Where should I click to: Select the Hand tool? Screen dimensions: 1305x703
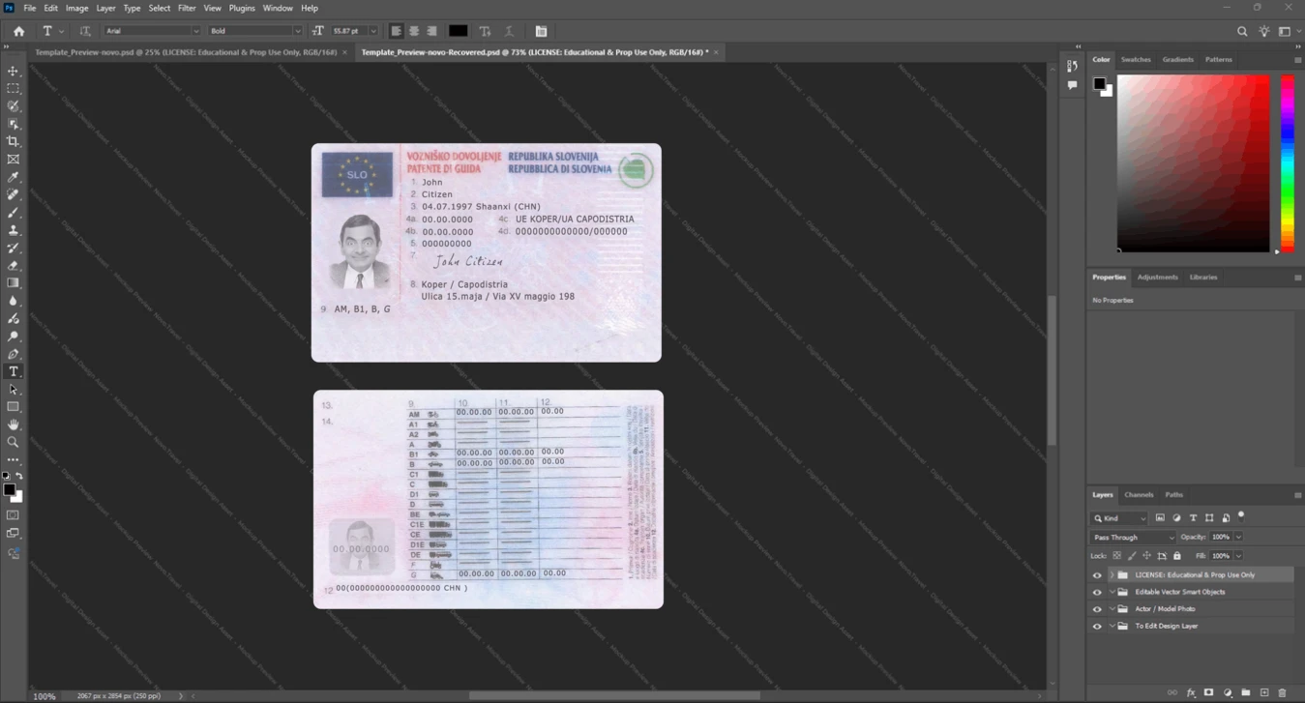(x=14, y=425)
